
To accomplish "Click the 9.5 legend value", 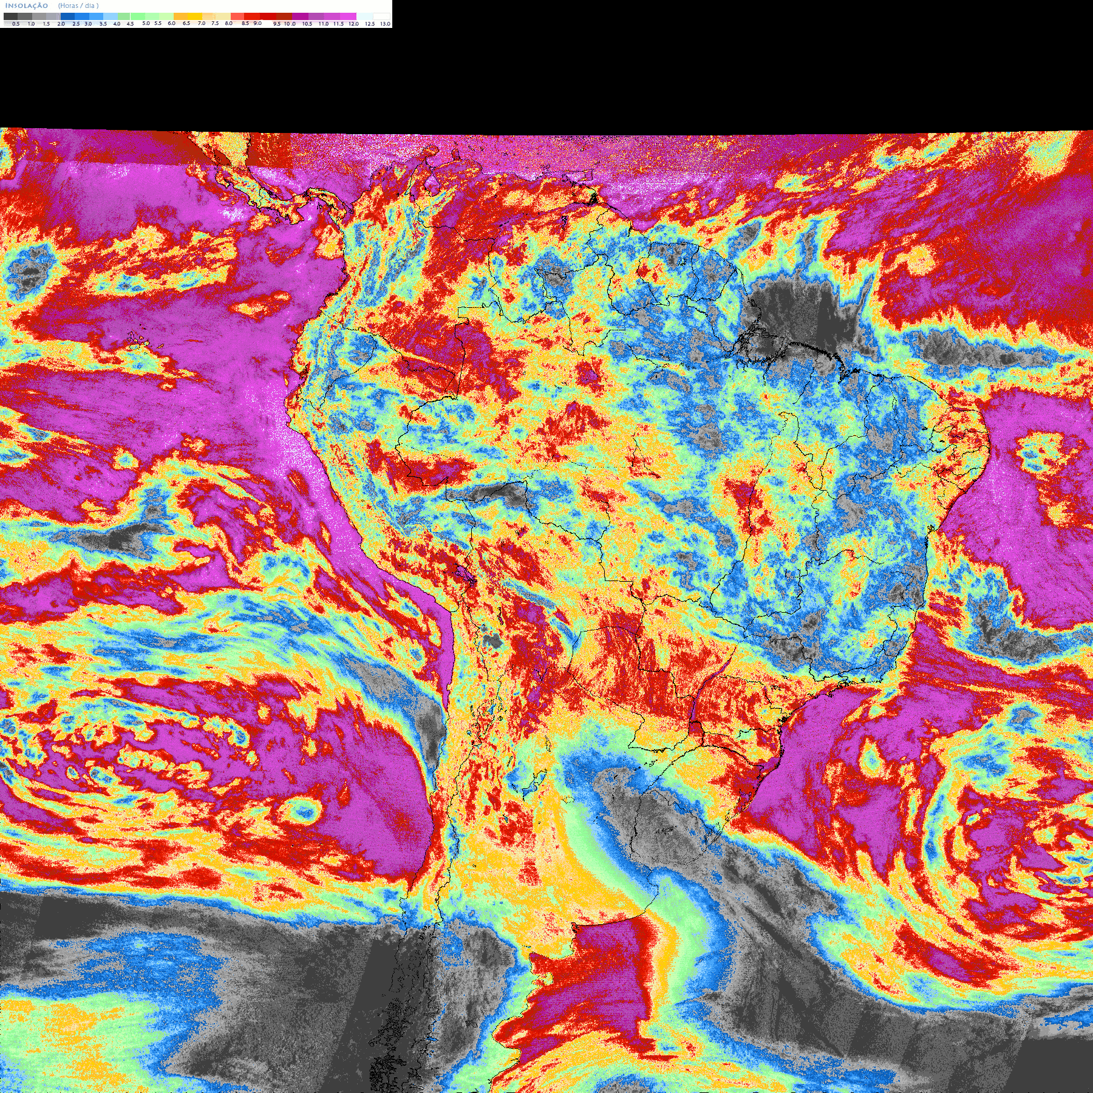I will point(277,24).
